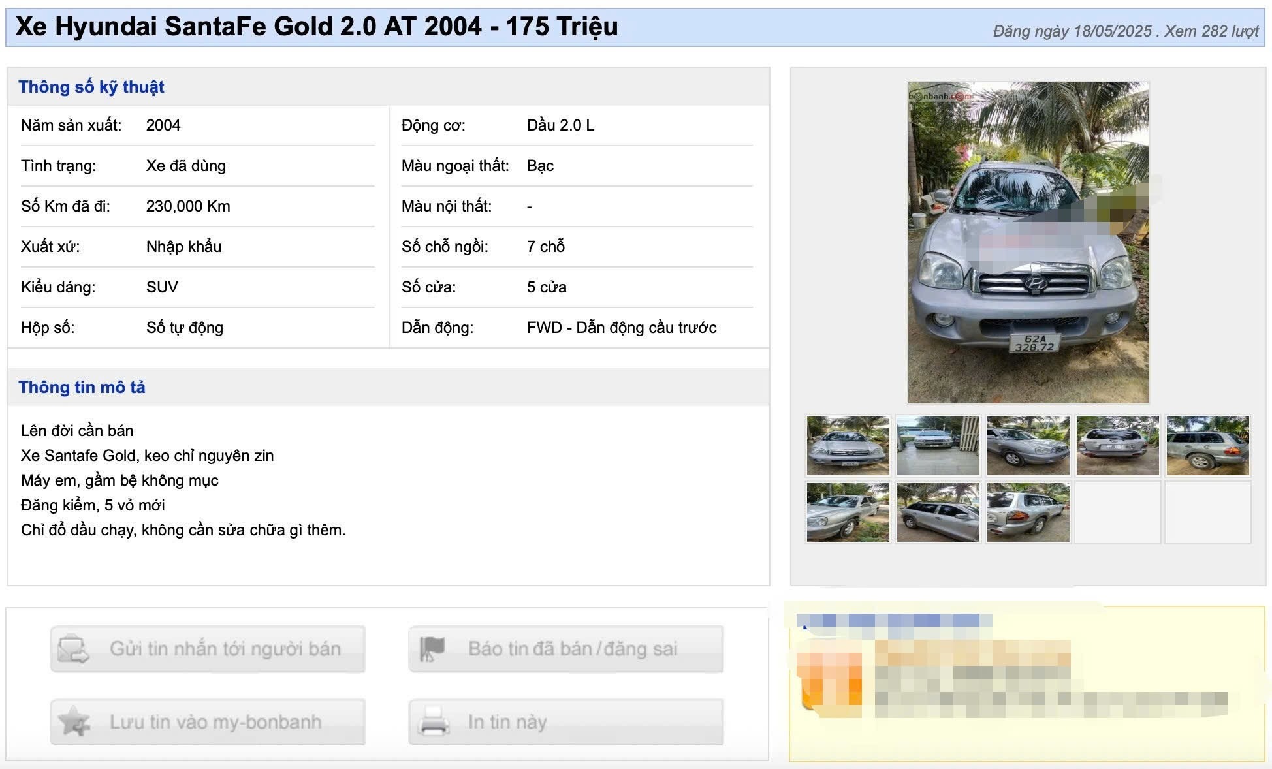The image size is (1272, 769).
Task: Select last photo thumbnail showing rear quarter
Action: 1028,512
